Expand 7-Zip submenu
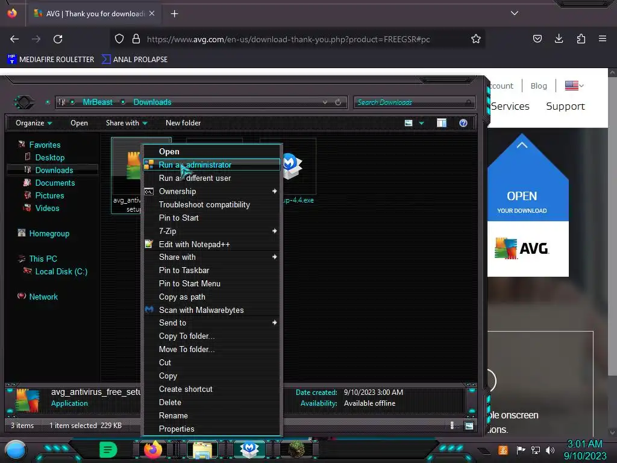This screenshot has width=617, height=463. pyautogui.click(x=211, y=231)
